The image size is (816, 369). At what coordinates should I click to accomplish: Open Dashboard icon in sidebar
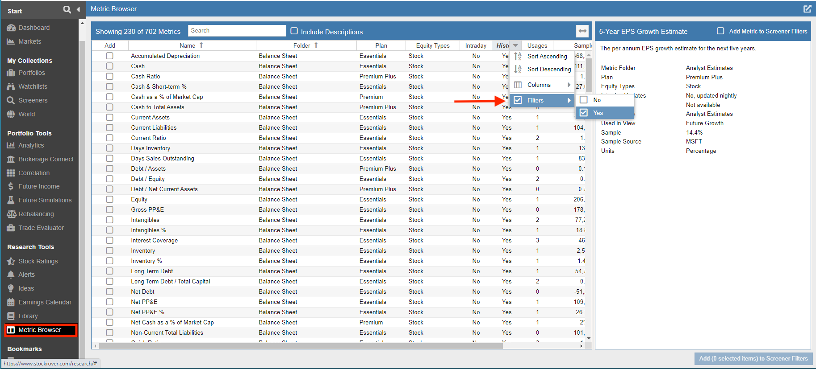coord(11,28)
